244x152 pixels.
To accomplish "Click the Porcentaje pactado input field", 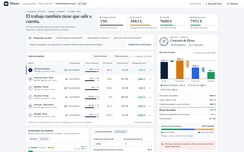I will tap(138, 144).
